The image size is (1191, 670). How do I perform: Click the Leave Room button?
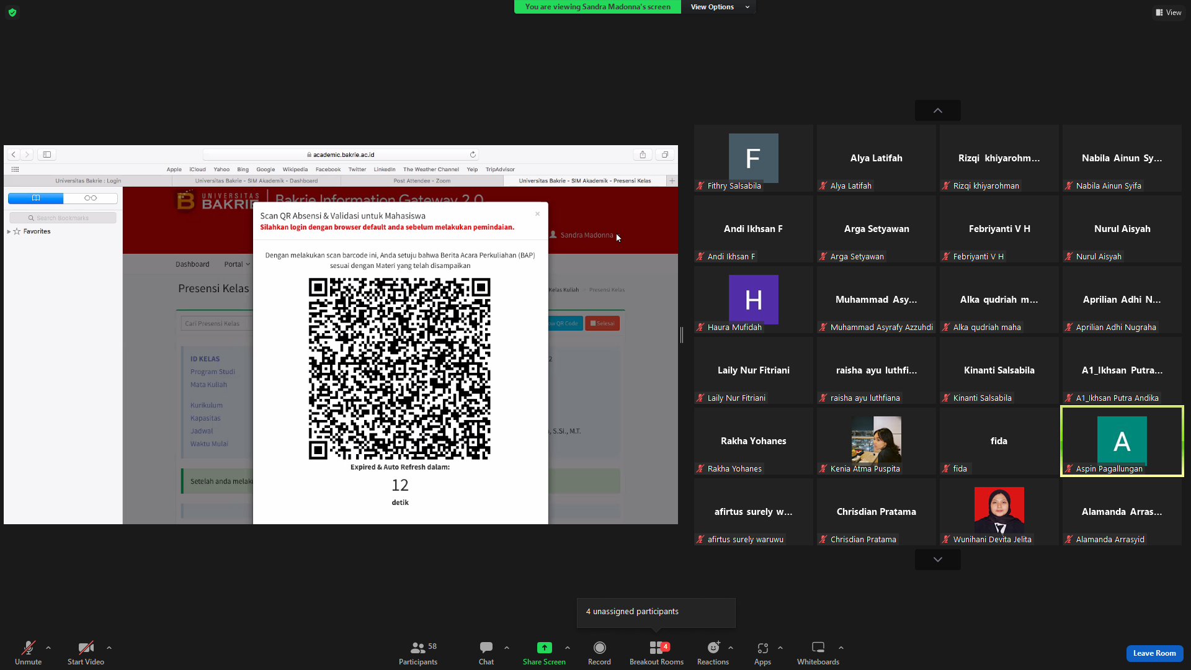click(1154, 653)
